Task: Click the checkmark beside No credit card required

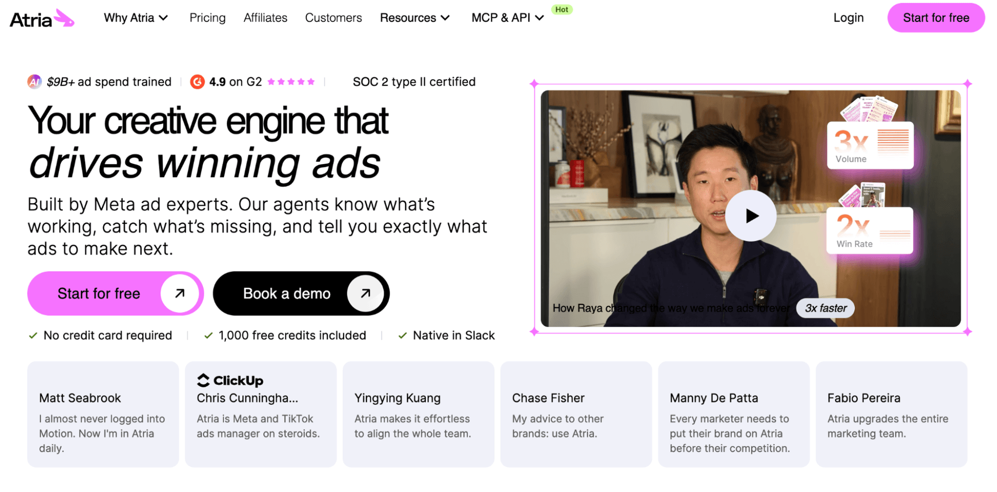Action: (33, 336)
